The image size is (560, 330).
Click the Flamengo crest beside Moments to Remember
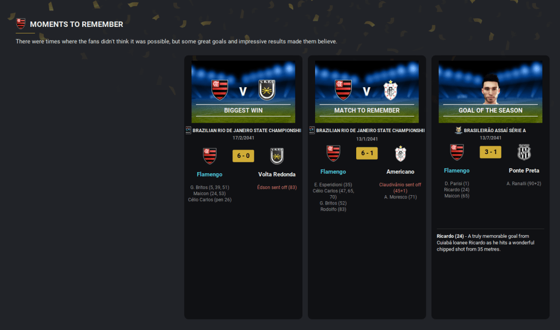(x=21, y=24)
